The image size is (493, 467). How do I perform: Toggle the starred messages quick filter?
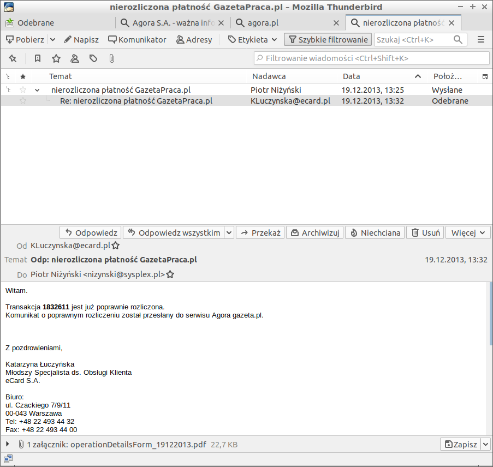tap(56, 58)
